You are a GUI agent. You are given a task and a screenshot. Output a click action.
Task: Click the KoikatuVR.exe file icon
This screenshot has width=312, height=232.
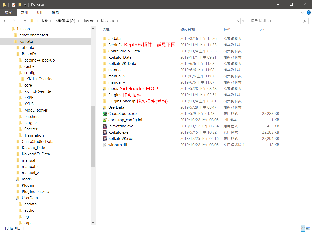[x=105, y=139]
